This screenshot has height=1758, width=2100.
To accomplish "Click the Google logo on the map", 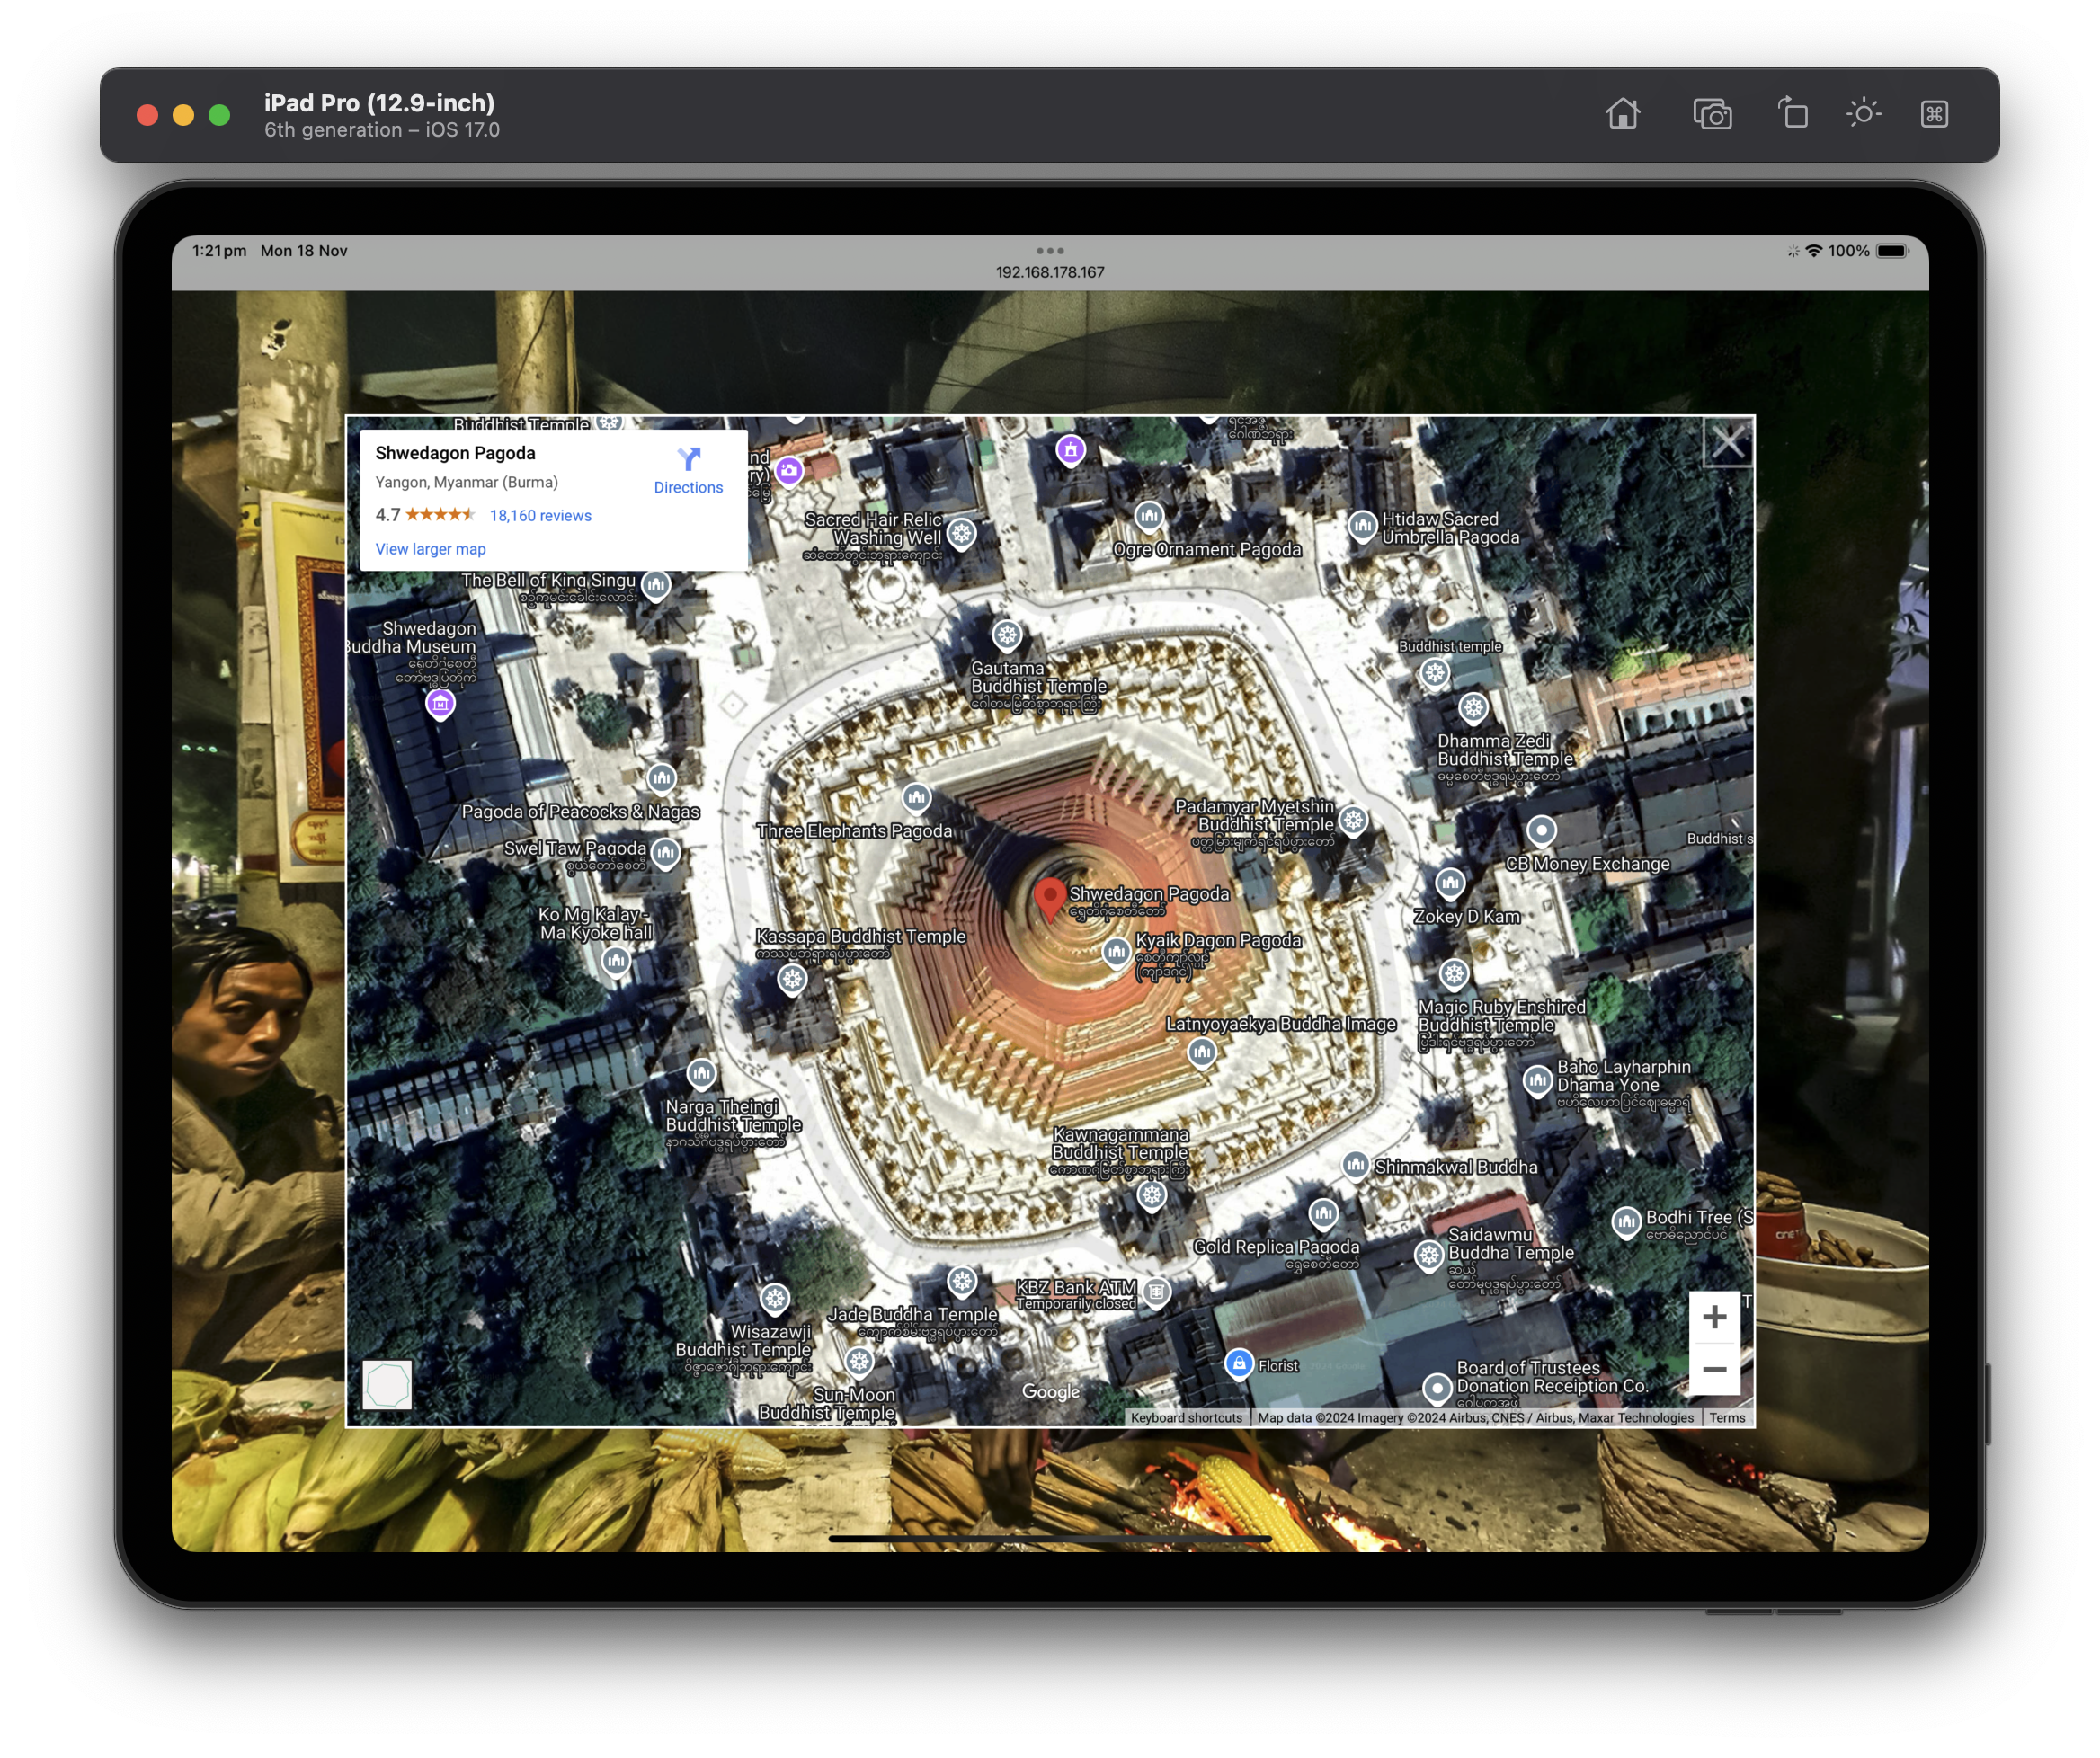I will click(x=1050, y=1391).
